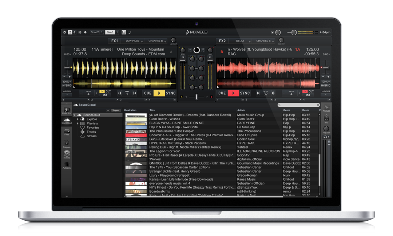Toggle headphone cue for channel B
The height and width of the screenshot is (236, 393).
click(210, 57)
